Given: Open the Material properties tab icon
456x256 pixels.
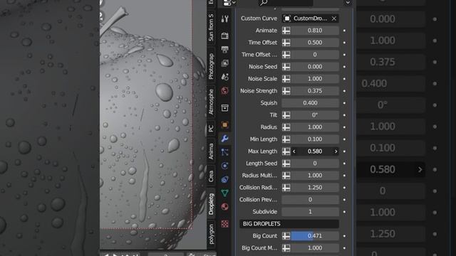Looking at the screenshot, I should point(224,207).
